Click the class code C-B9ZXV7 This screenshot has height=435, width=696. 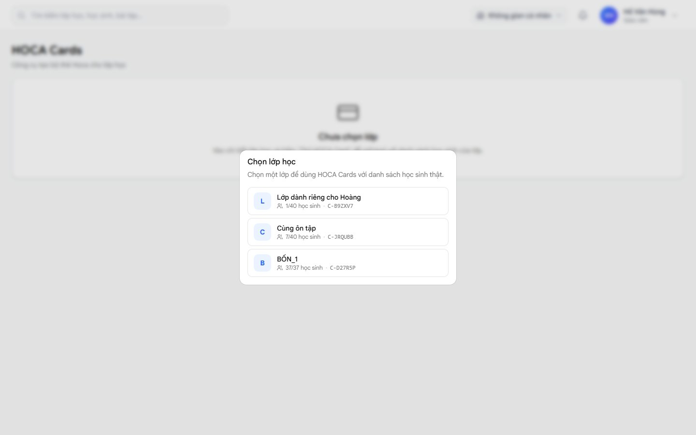[x=340, y=206]
